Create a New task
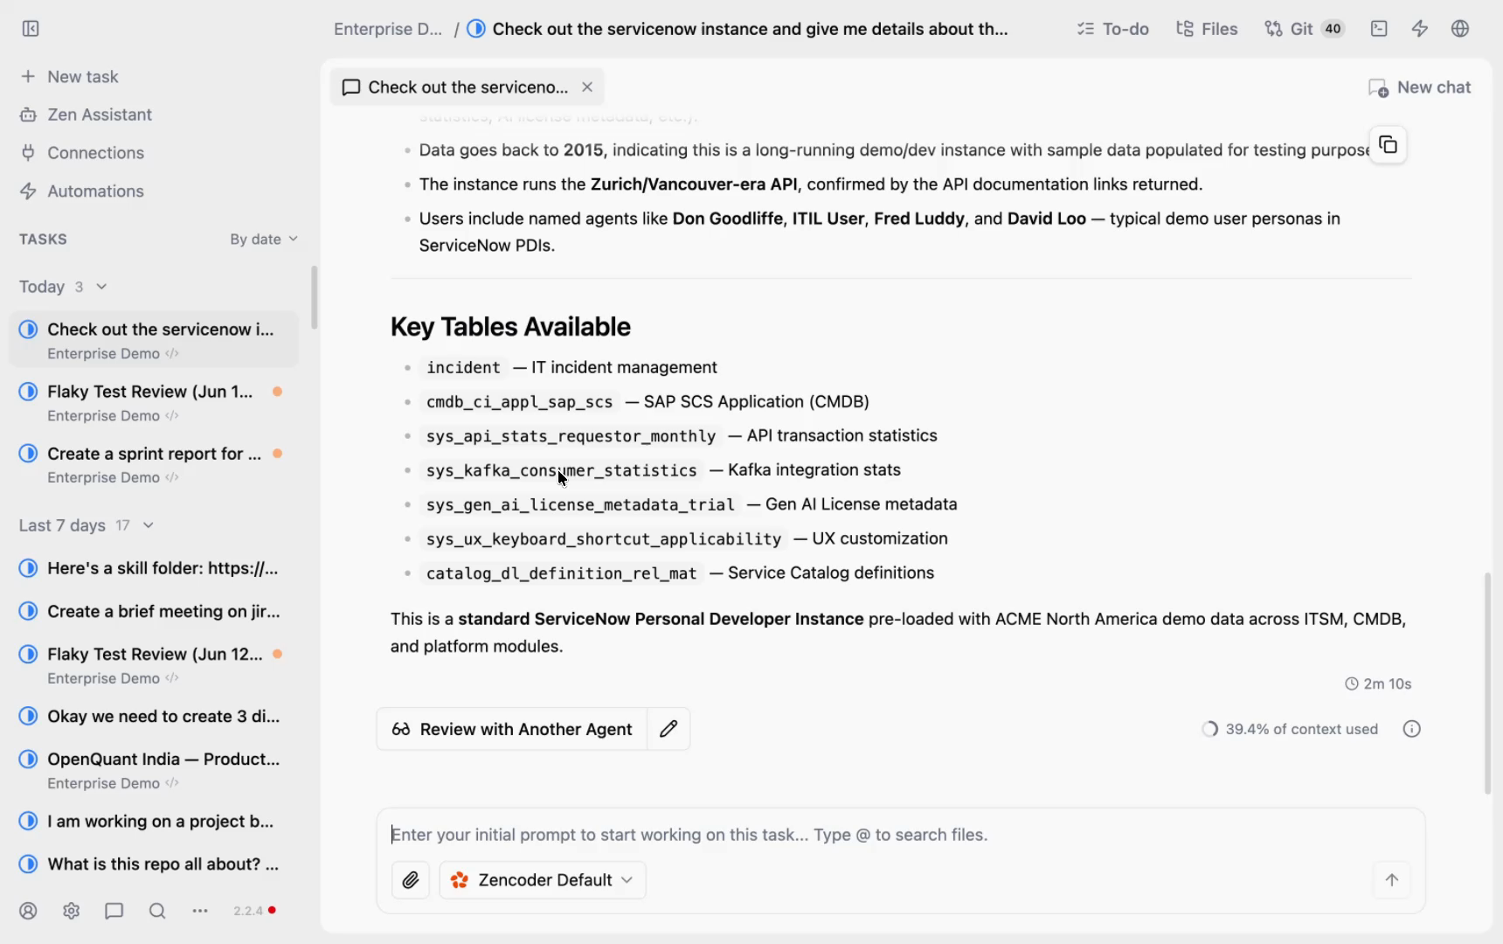Viewport: 1503px width, 944px height. [x=69, y=77]
